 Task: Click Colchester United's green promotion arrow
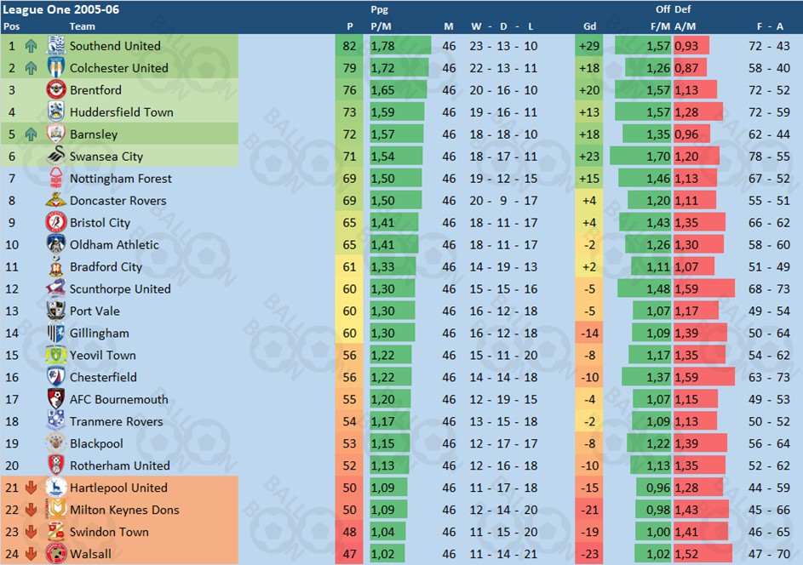coord(31,68)
